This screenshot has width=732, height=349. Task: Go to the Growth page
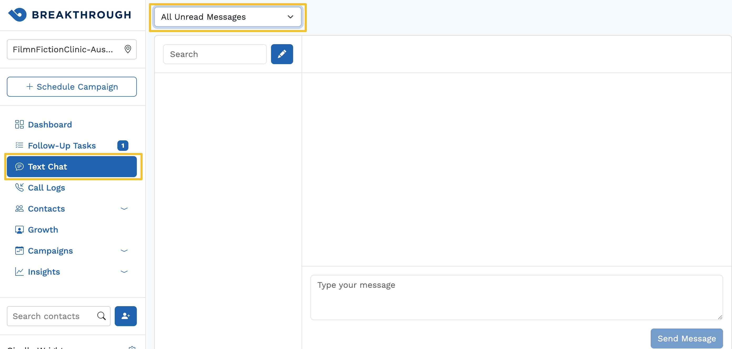(43, 230)
